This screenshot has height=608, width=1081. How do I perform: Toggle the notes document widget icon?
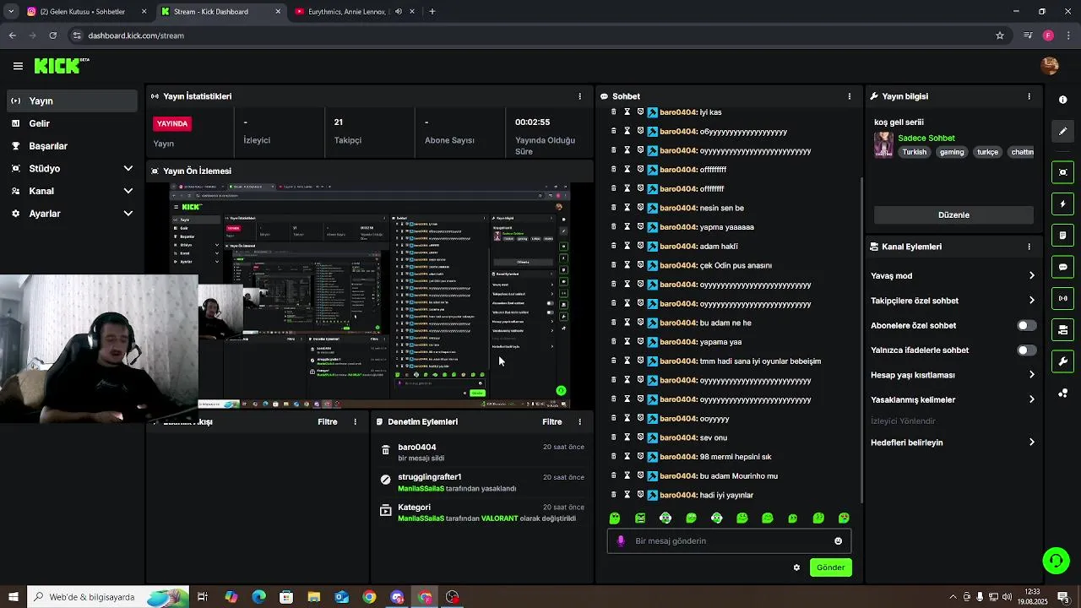coord(1062,235)
